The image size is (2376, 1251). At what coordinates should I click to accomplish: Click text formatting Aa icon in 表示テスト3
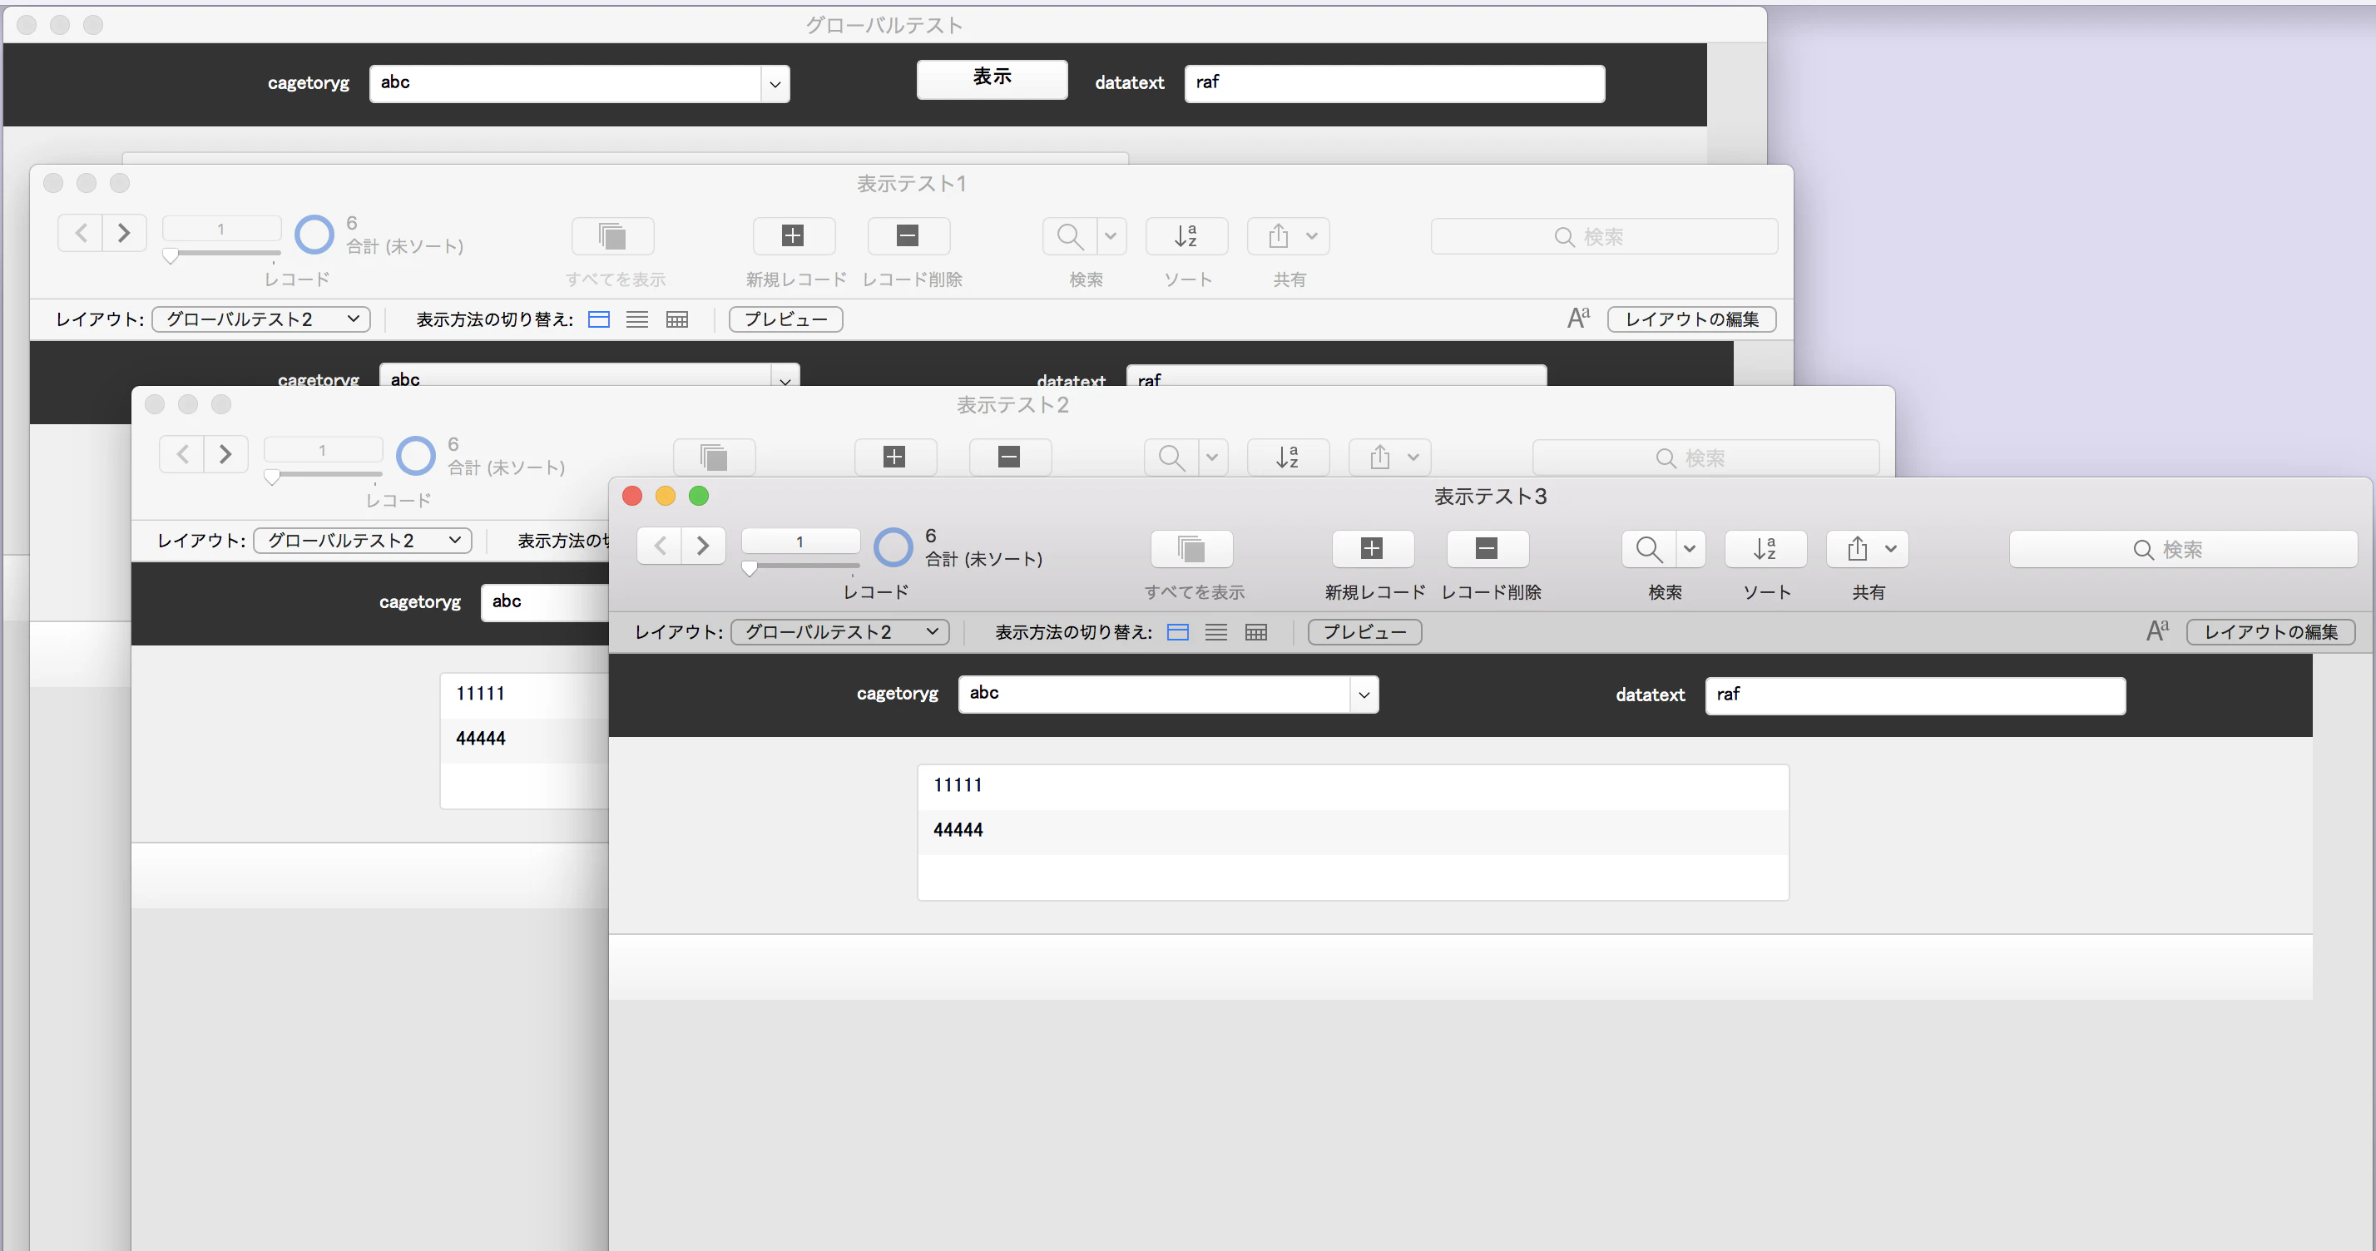2156,630
